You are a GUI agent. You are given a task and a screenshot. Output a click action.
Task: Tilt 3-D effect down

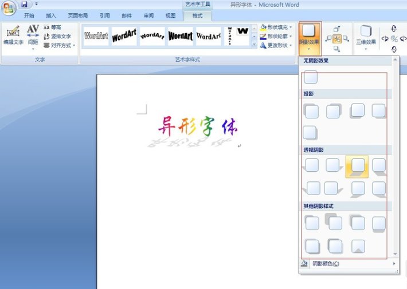394,49
